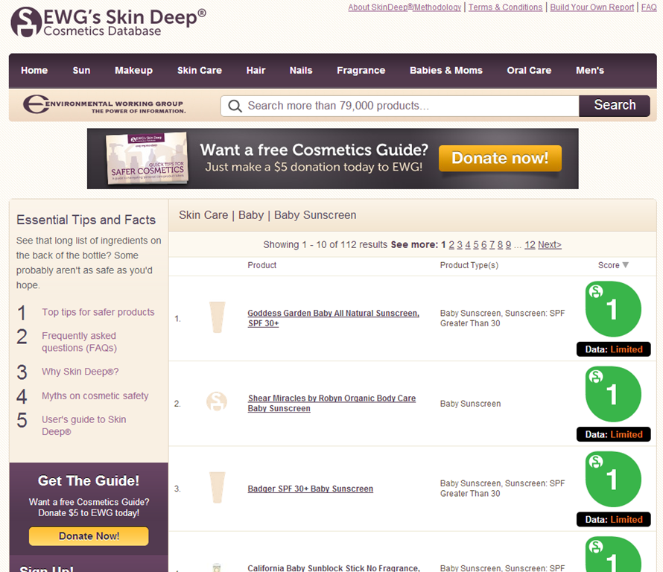
Task: Click the Search button
Action: tap(615, 105)
